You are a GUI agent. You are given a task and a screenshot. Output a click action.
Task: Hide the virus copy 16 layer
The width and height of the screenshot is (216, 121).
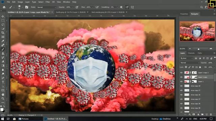pyautogui.click(x=182, y=95)
